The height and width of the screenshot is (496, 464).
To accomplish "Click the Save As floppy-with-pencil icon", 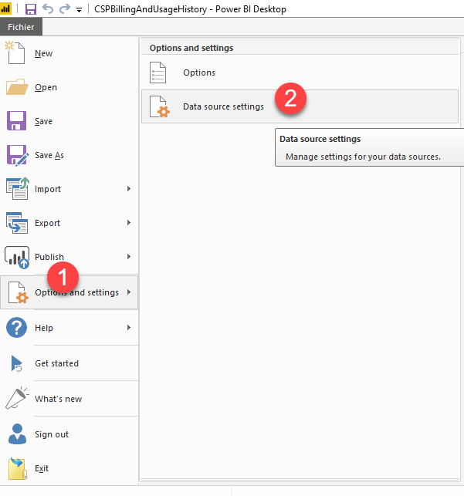I will (x=18, y=155).
